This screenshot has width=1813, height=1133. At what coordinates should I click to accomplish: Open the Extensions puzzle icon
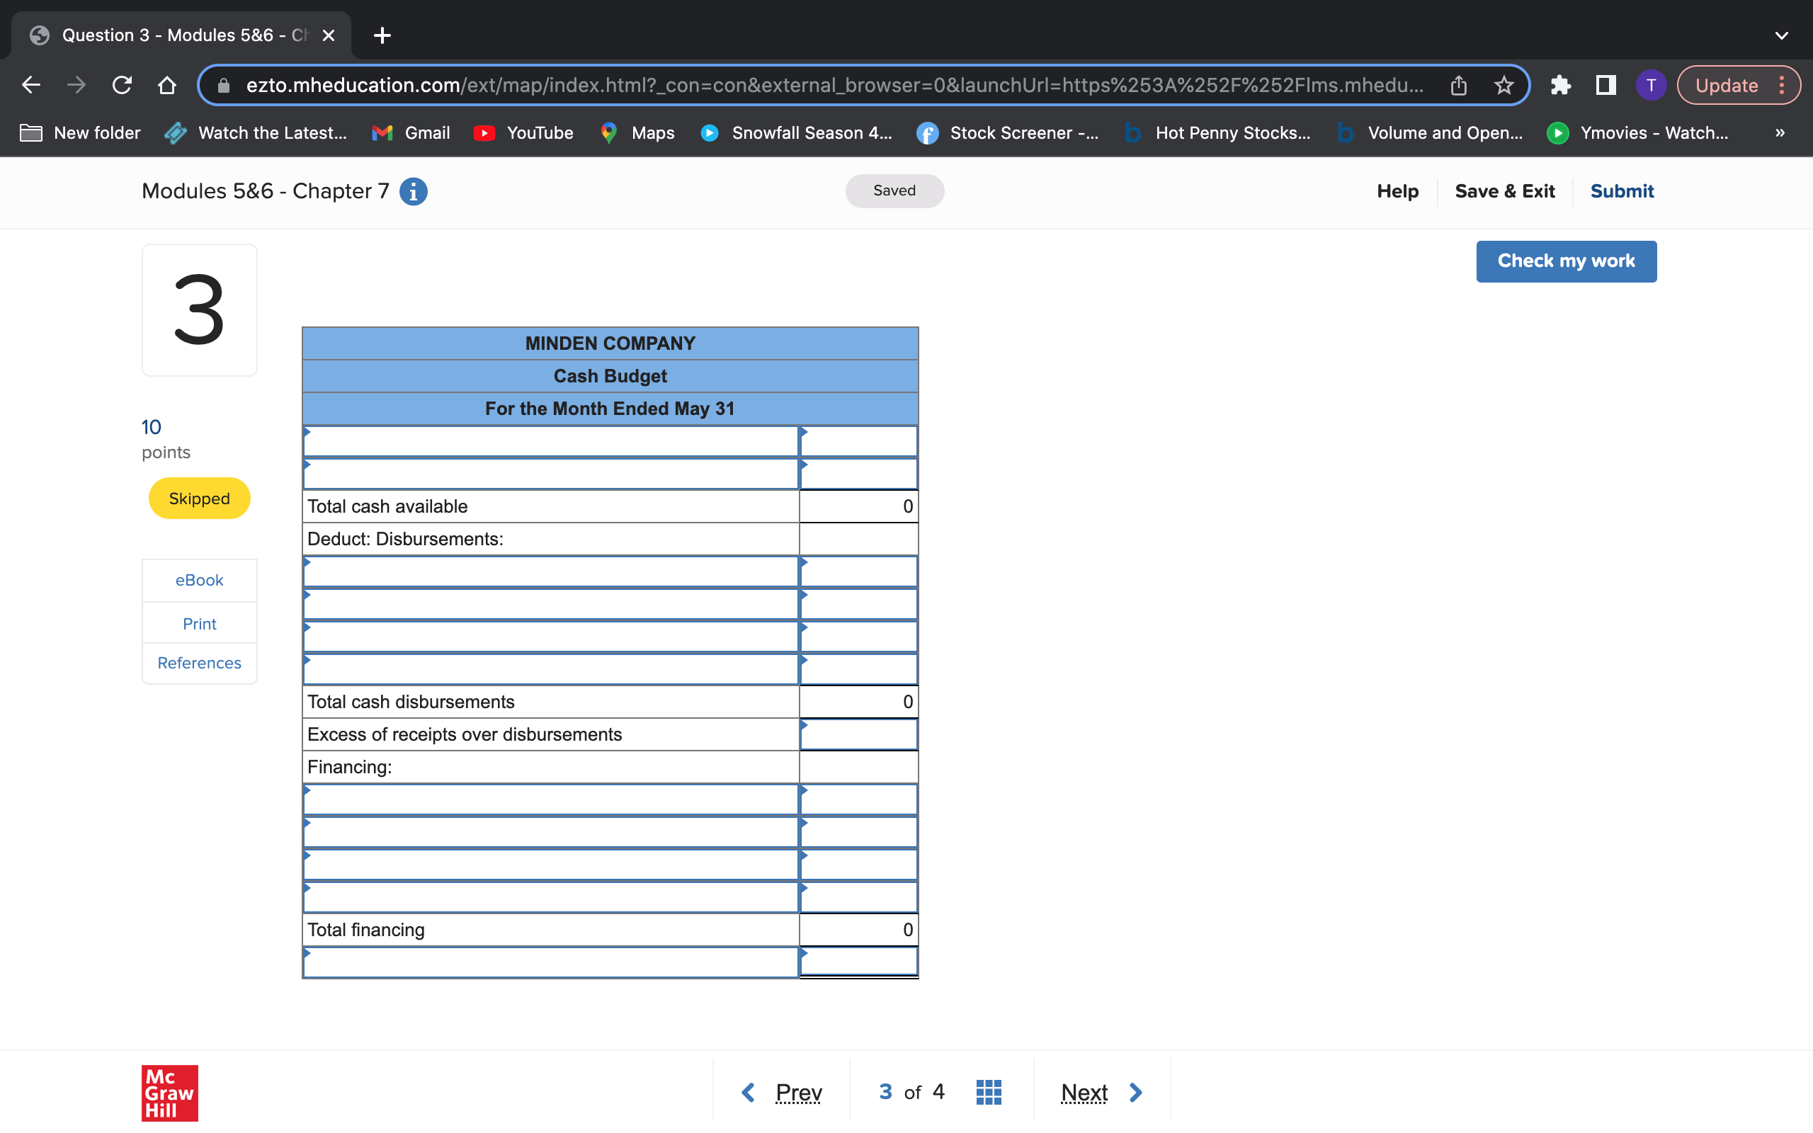[1559, 86]
